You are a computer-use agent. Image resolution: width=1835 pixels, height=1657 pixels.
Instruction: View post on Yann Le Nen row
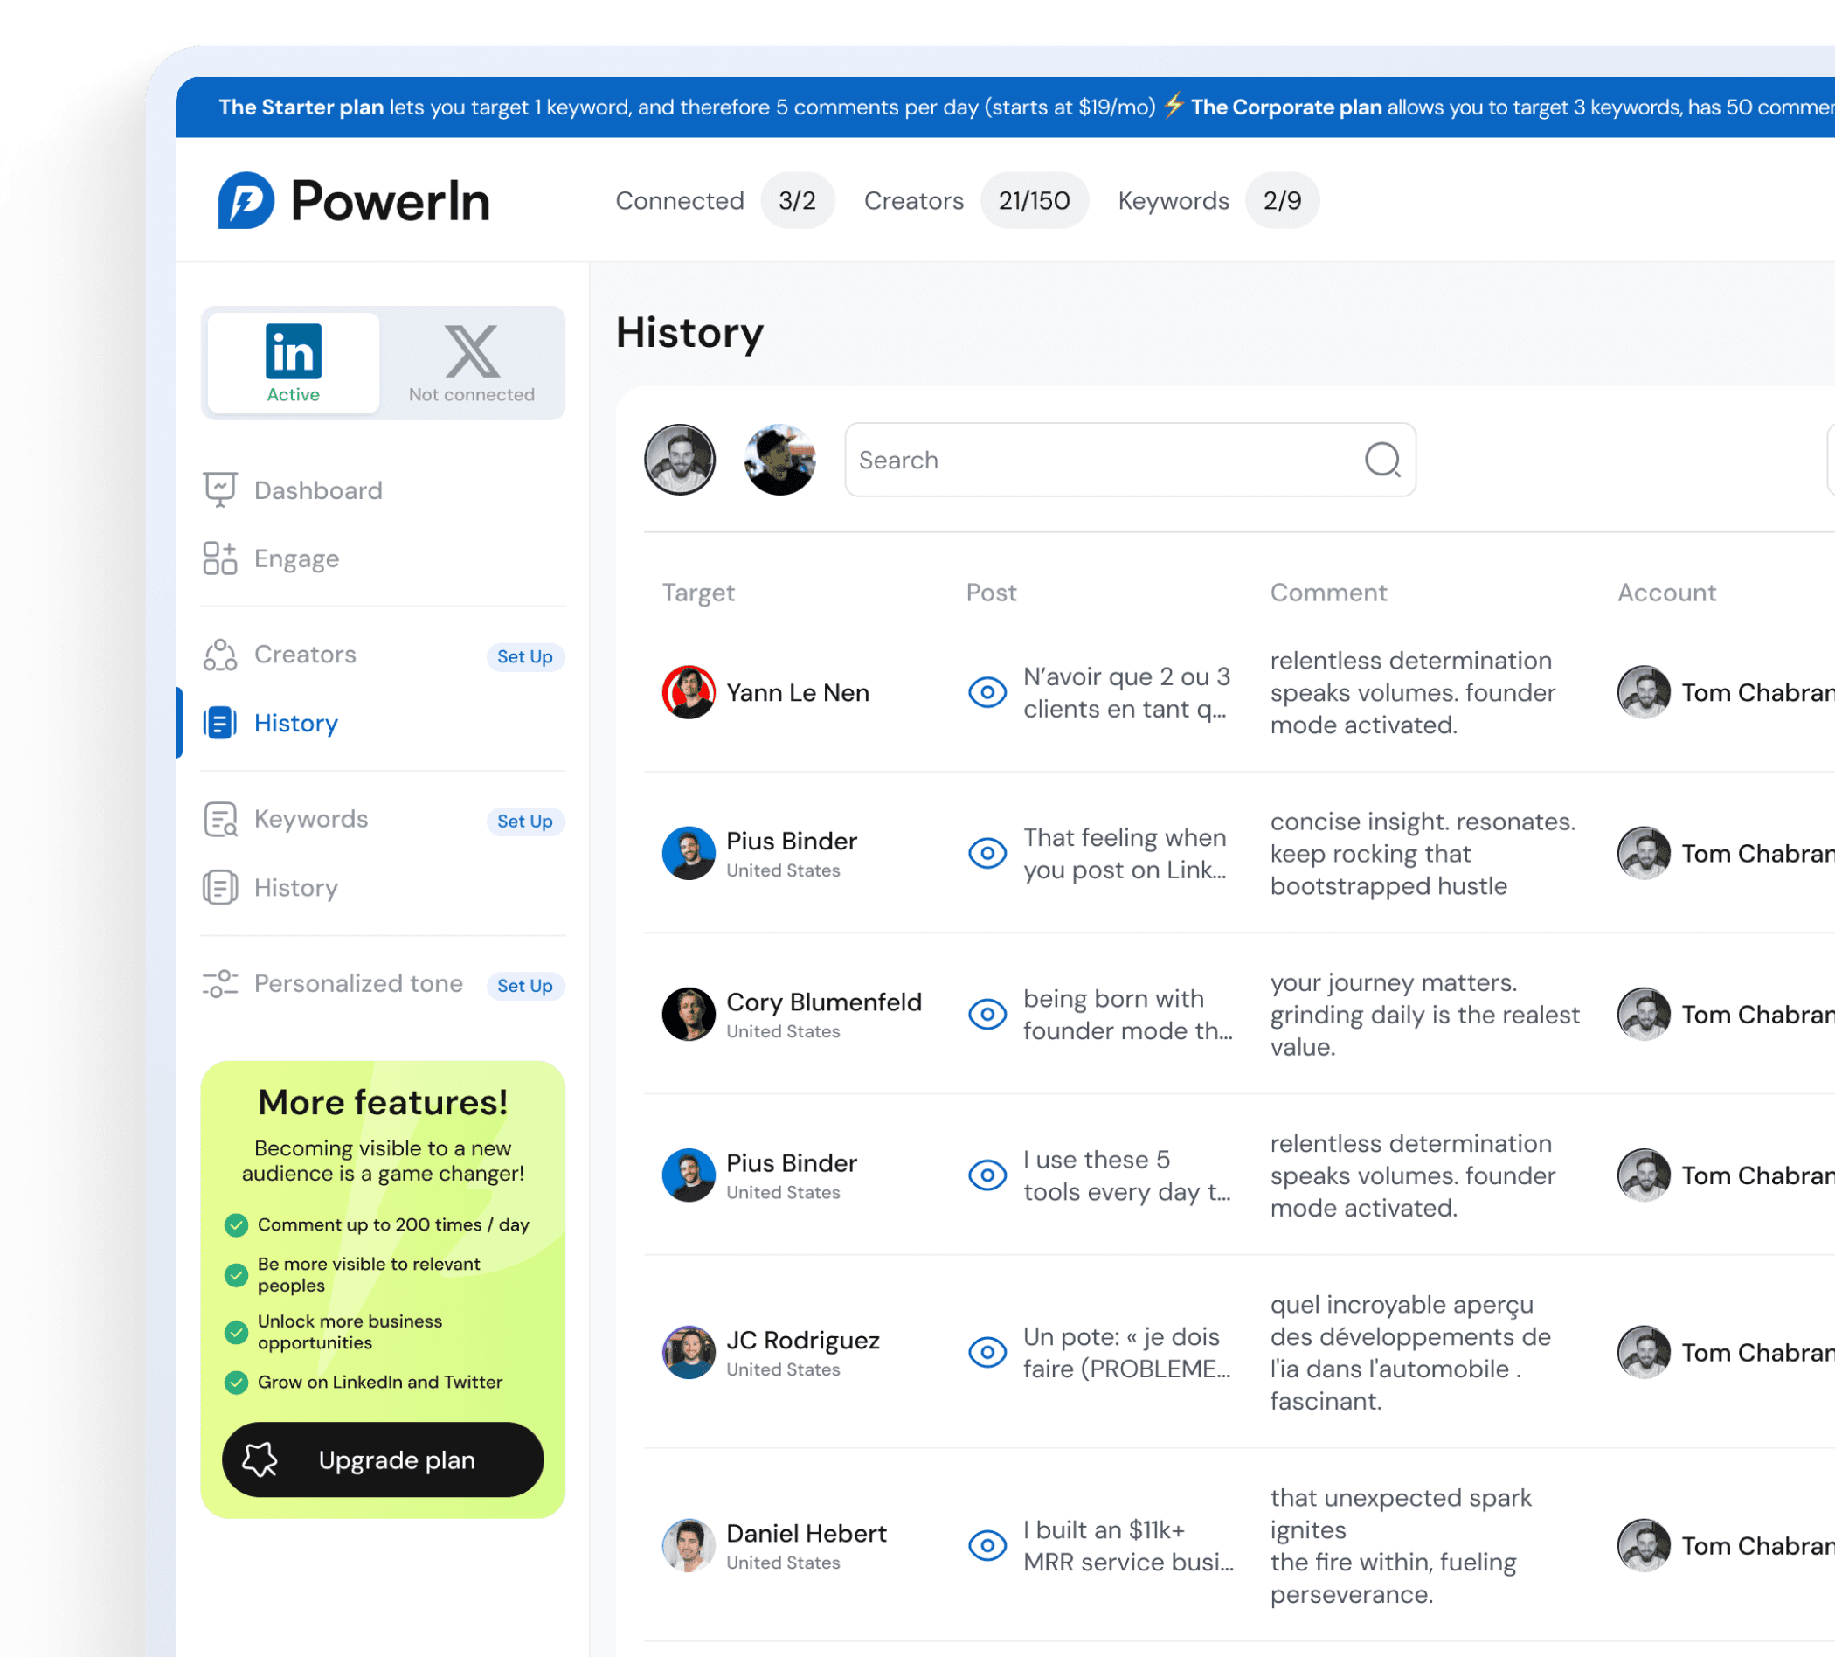click(987, 693)
